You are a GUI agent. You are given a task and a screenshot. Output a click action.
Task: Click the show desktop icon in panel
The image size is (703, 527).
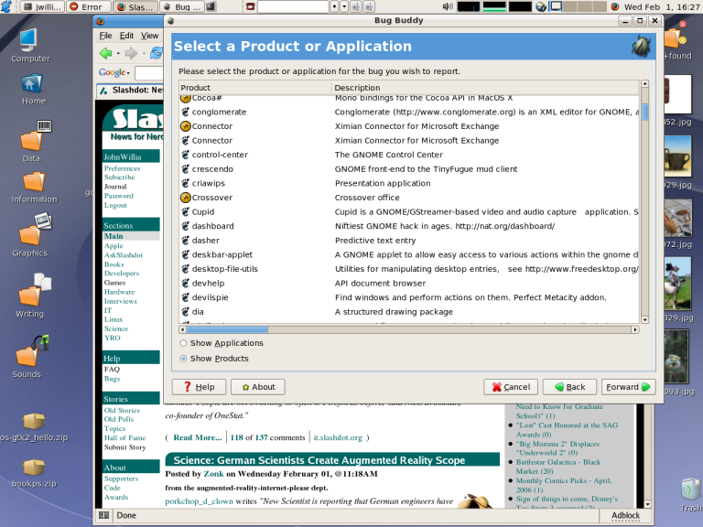(556, 6)
